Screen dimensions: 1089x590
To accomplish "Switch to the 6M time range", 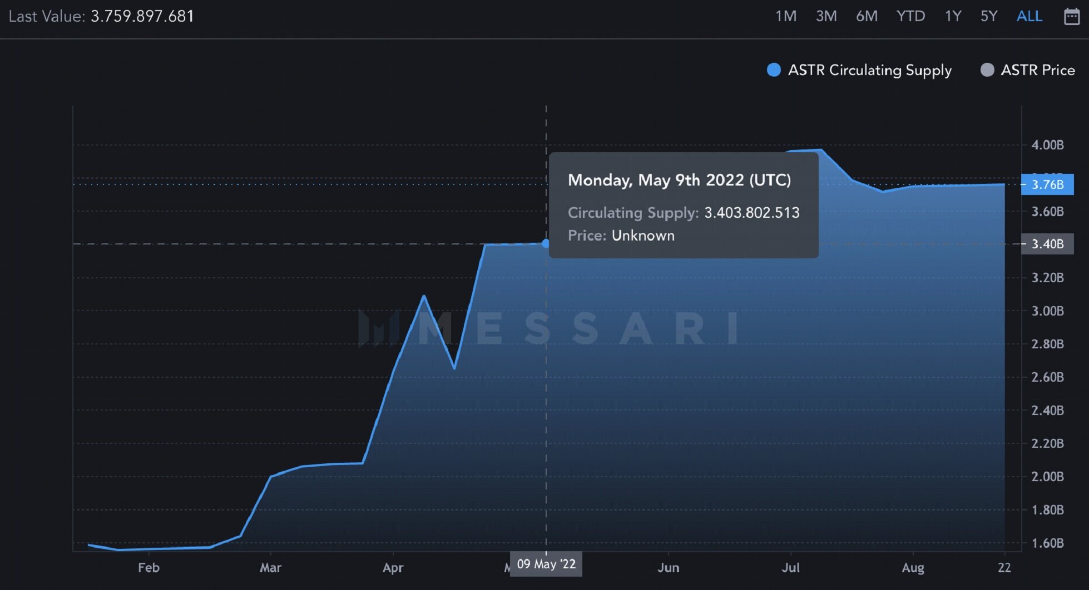I will tap(867, 16).
